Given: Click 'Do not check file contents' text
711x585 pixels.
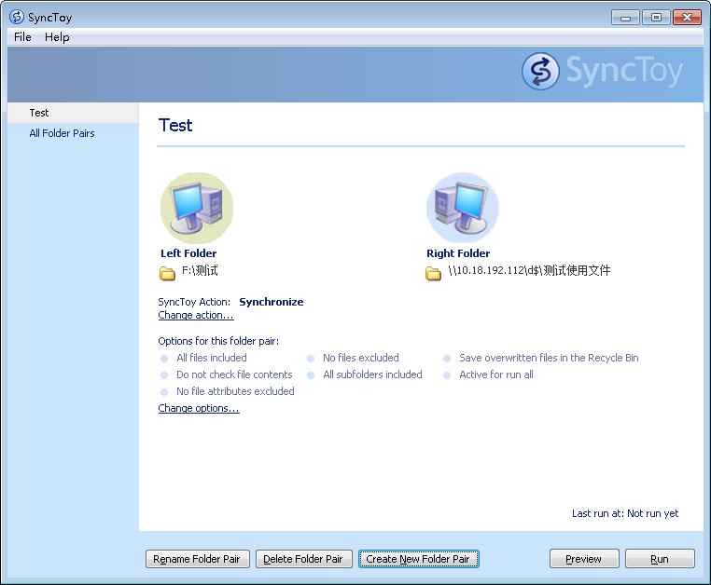Looking at the screenshot, I should pyautogui.click(x=234, y=374).
